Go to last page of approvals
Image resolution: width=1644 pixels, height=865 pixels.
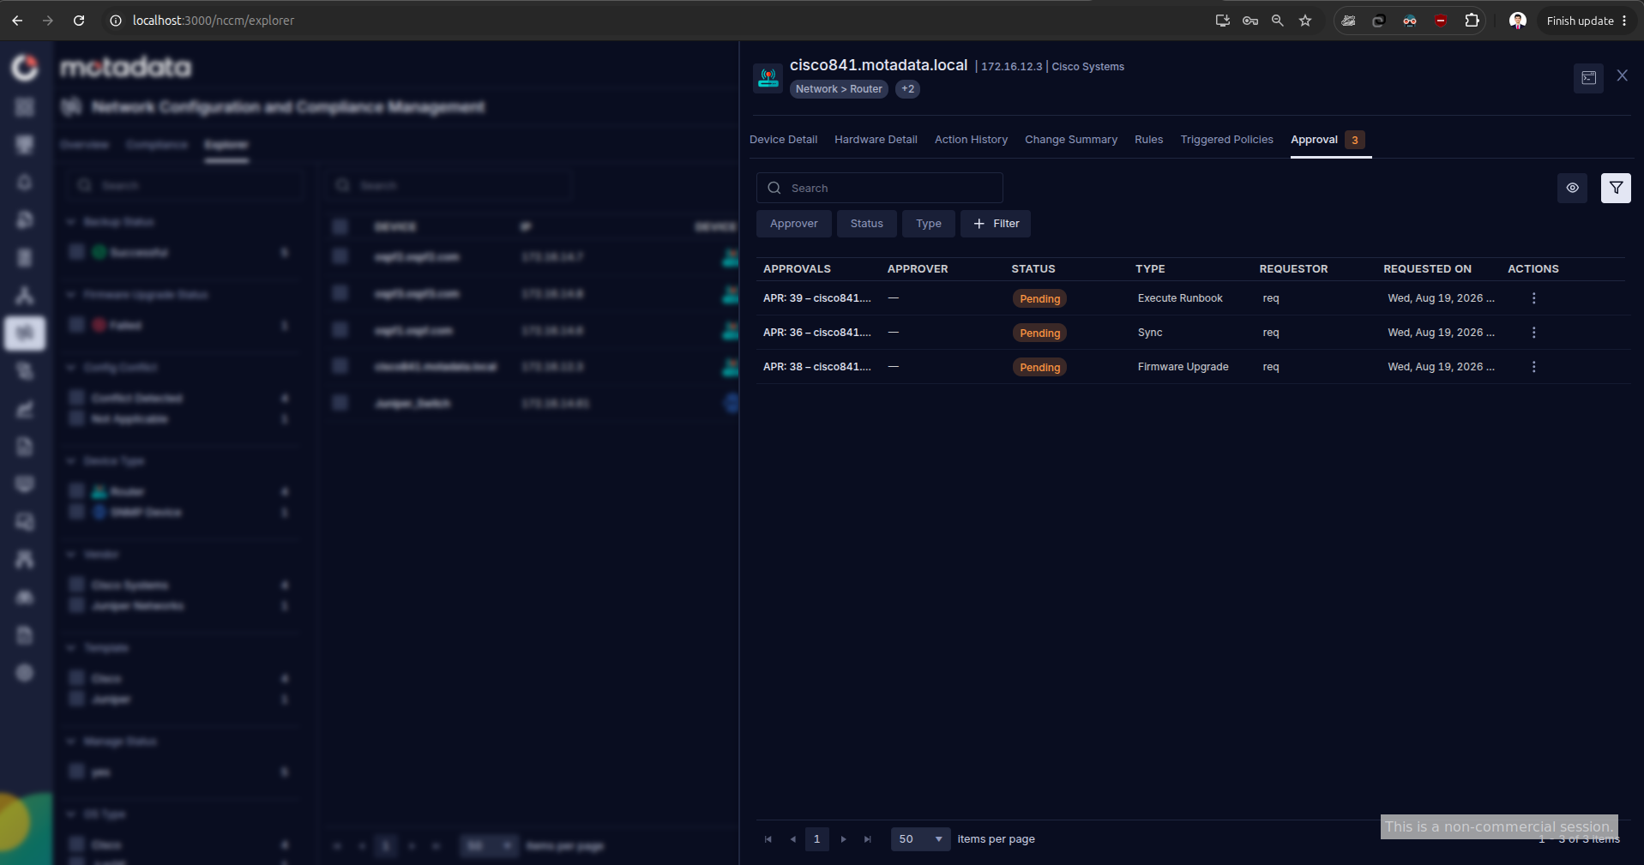point(868,839)
